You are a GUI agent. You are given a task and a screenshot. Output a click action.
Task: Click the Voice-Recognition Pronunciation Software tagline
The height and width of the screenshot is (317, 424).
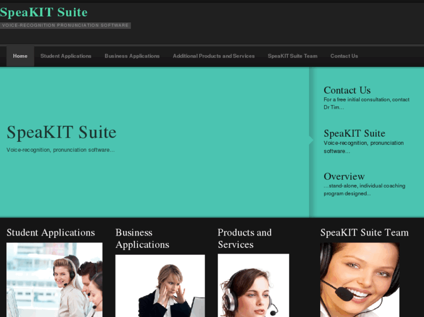coord(65,26)
